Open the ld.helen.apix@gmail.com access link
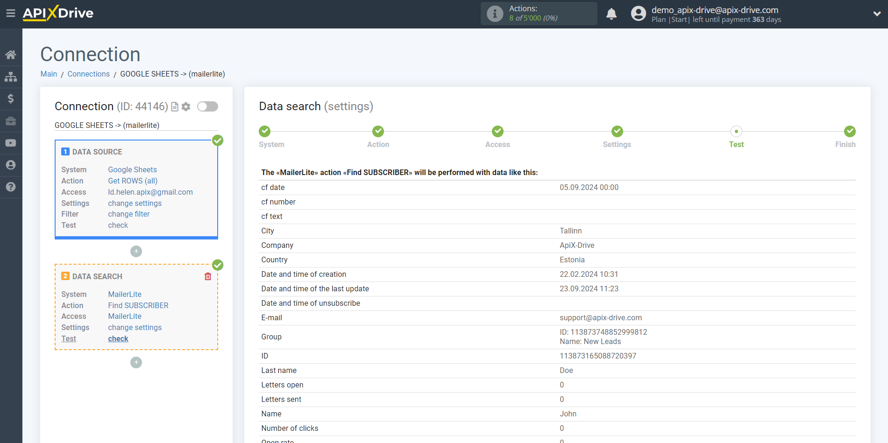This screenshot has width=888, height=443. click(150, 192)
